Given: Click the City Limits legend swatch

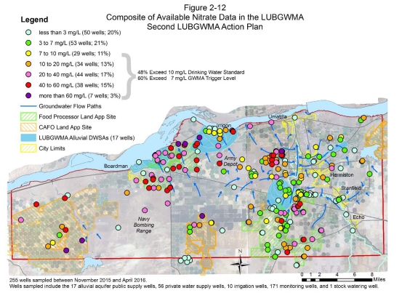Looking at the screenshot, I should (28, 148).
